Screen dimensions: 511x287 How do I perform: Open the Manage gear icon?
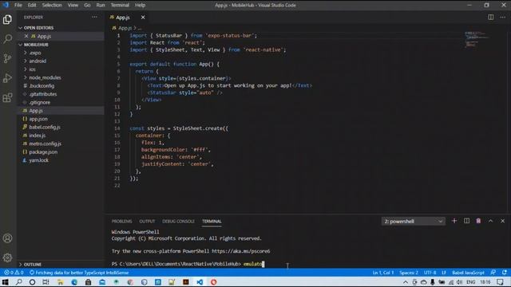pyautogui.click(x=7, y=258)
